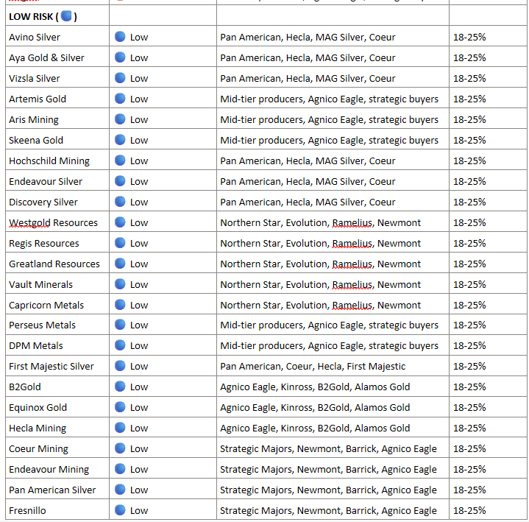Click the blue risk dot in Westgold Resources row
The height and width of the screenshot is (522, 529).
(120, 222)
